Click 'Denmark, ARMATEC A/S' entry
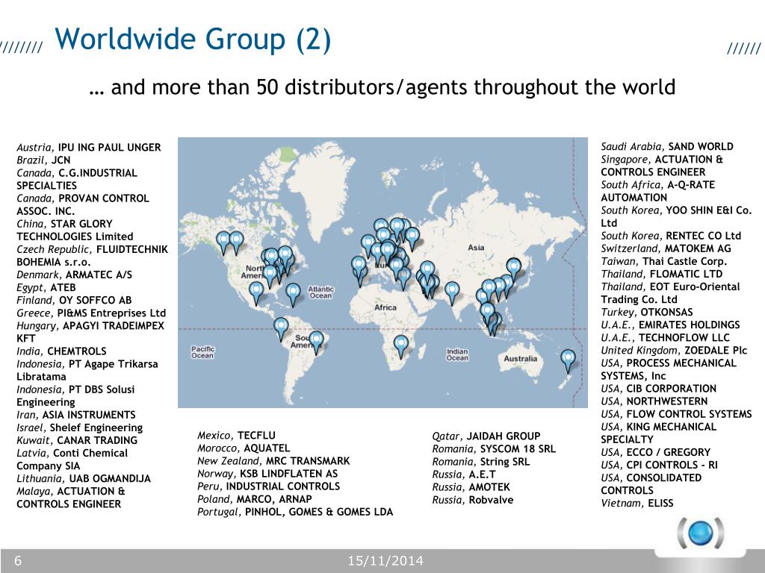The width and height of the screenshot is (765, 573). point(74,275)
